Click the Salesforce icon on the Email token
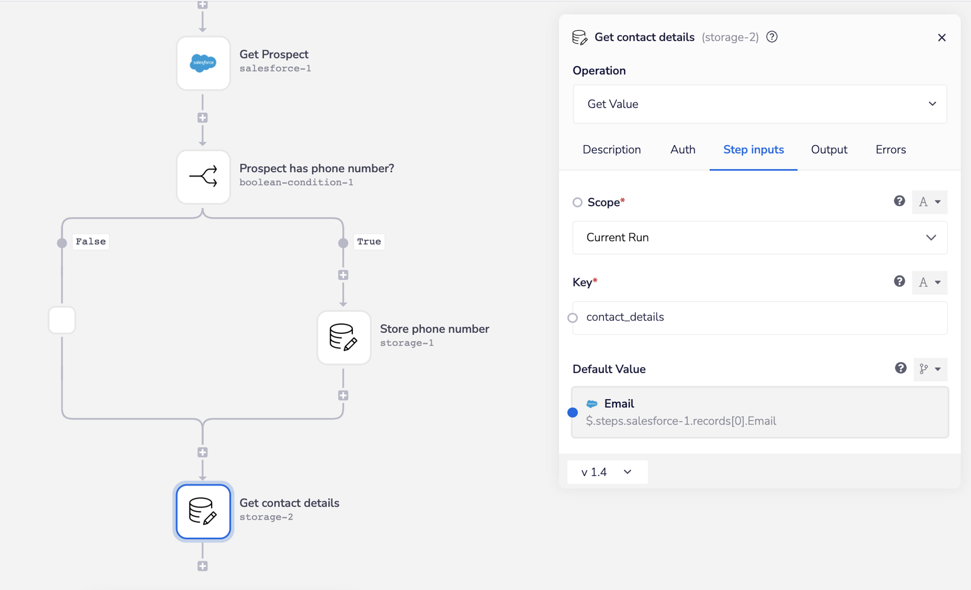971x590 pixels. (592, 403)
